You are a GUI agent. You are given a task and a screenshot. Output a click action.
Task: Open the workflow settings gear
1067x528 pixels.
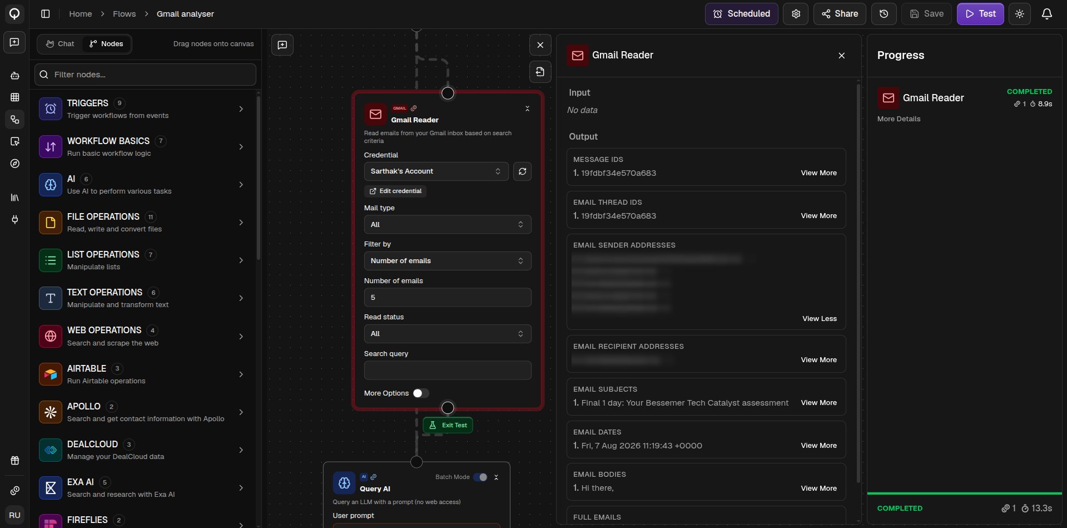coord(796,14)
